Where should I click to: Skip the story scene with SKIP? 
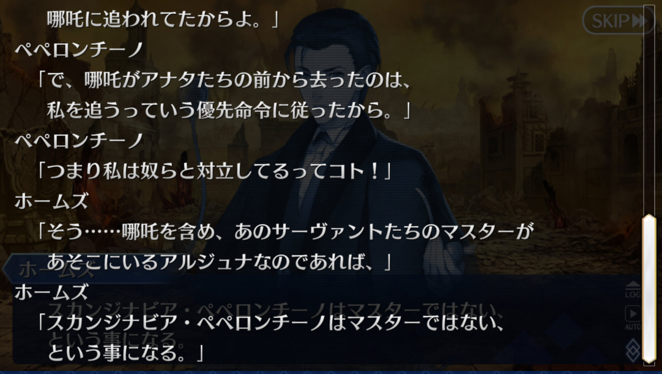click(x=618, y=21)
